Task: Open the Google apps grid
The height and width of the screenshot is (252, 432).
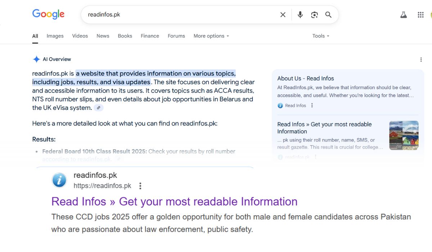Action: [x=420, y=15]
